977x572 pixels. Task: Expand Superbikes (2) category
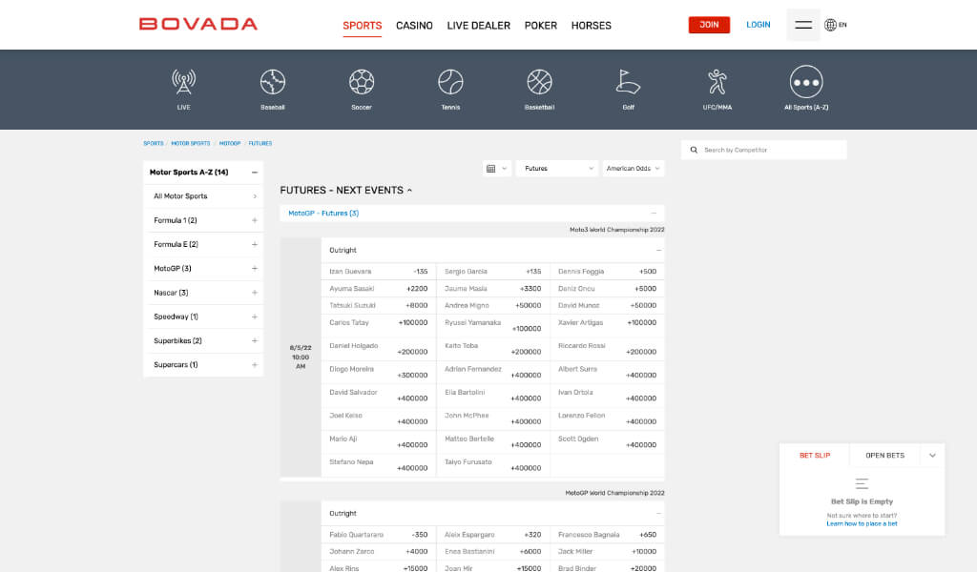click(254, 340)
